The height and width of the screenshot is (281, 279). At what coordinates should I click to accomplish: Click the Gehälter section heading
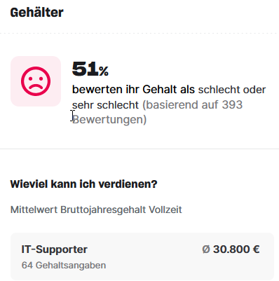click(36, 13)
